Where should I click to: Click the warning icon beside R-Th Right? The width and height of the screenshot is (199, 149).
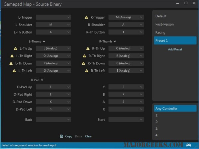click(84, 56)
